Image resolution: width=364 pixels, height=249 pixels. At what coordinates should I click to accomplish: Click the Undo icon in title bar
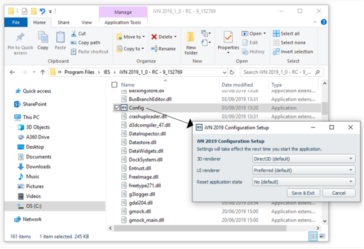click(43, 11)
